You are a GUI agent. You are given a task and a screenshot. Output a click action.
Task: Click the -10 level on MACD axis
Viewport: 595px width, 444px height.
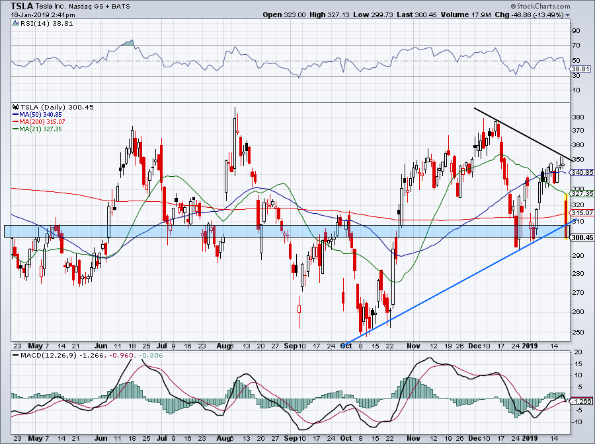pos(577,422)
